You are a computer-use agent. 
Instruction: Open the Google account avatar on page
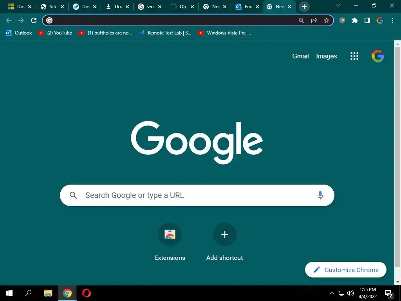378,56
